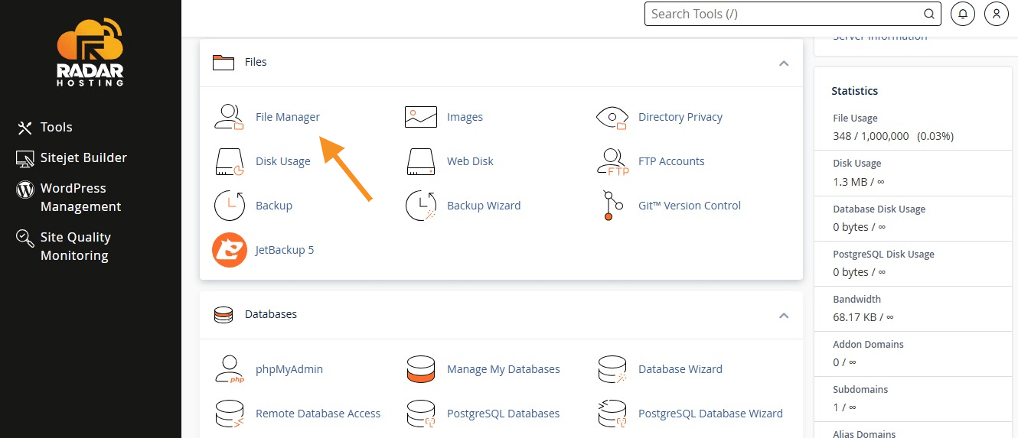Click the Addon Domains statistic label
The image size is (1018, 438).
868,345
